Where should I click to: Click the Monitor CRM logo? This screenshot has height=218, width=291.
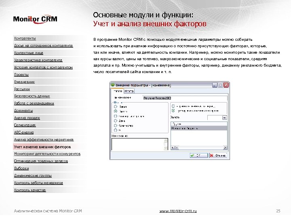35,19
